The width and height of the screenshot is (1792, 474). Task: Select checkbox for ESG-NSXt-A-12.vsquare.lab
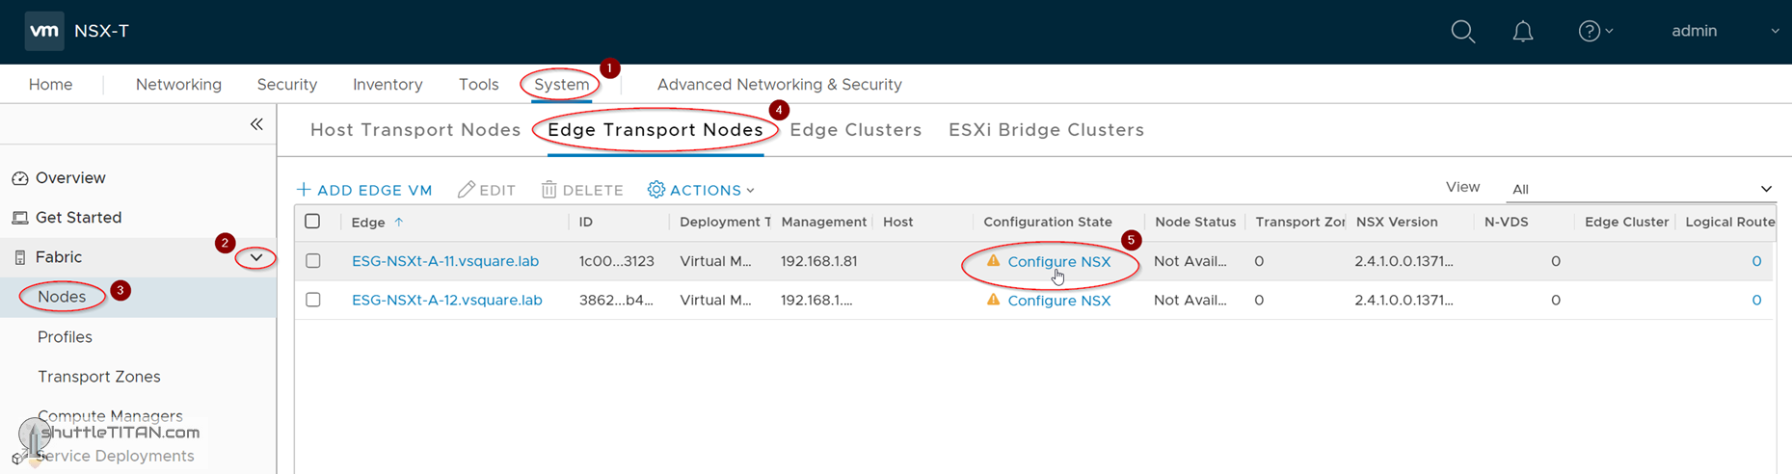[312, 301]
